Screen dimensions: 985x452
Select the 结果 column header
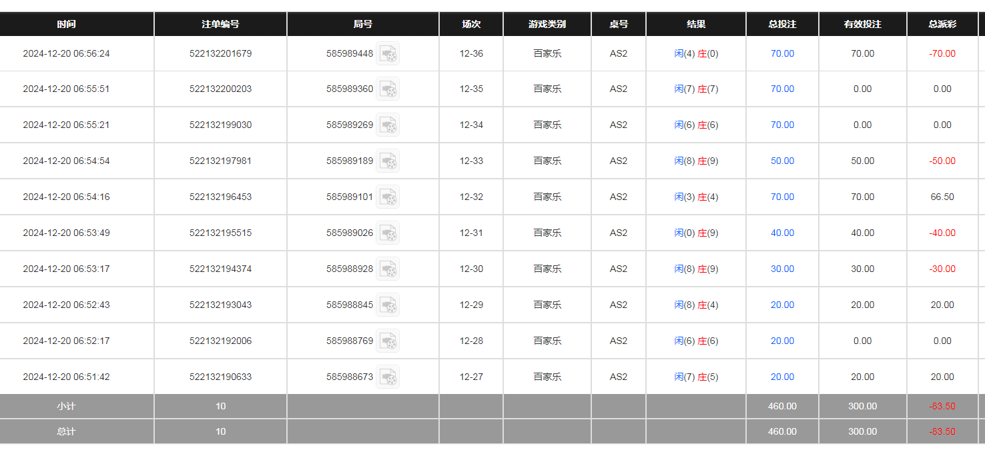[696, 24]
